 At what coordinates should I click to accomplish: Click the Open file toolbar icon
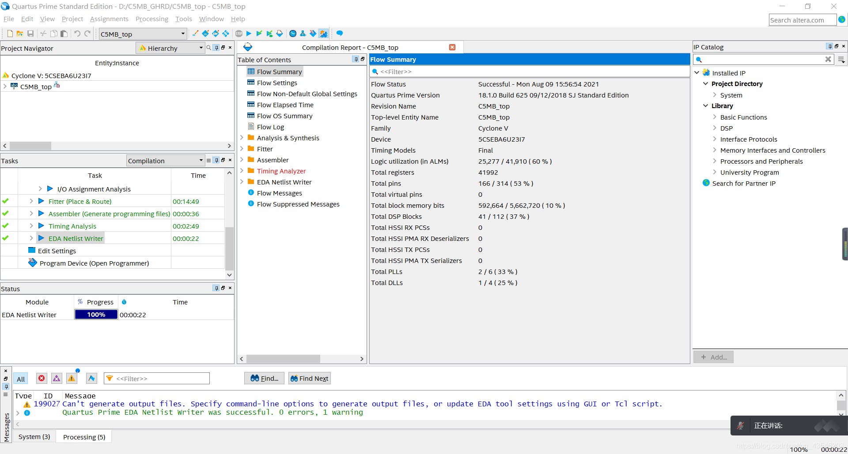[20, 34]
